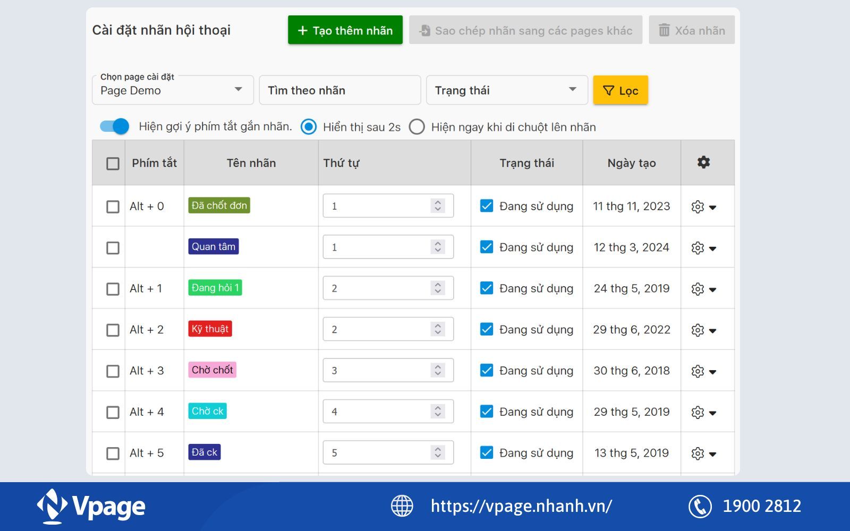Tick the row checkbox for Kỹ thuật

coord(113,330)
